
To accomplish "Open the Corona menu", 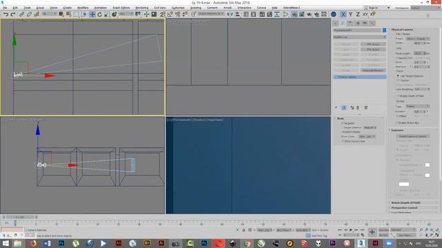I will [261, 8].
